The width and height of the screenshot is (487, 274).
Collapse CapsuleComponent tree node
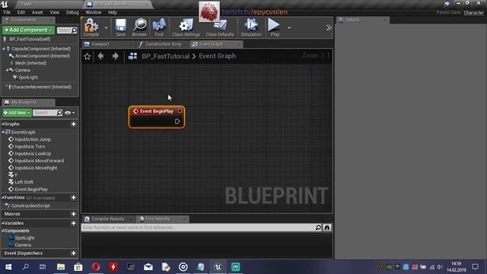4,49
